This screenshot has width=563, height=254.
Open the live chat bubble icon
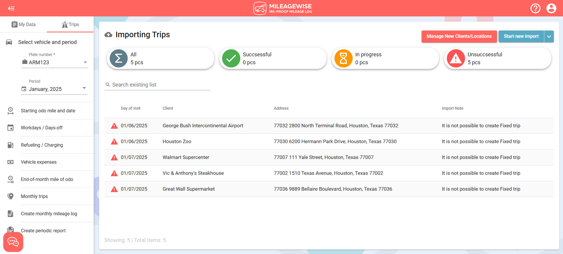(13, 242)
